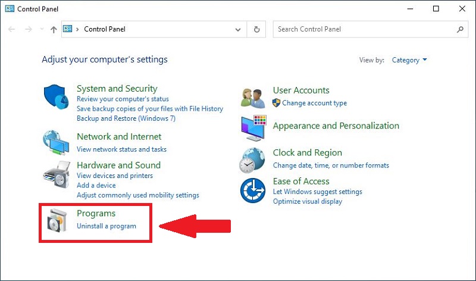Open the address bar history dropdown arrow

(x=238, y=29)
